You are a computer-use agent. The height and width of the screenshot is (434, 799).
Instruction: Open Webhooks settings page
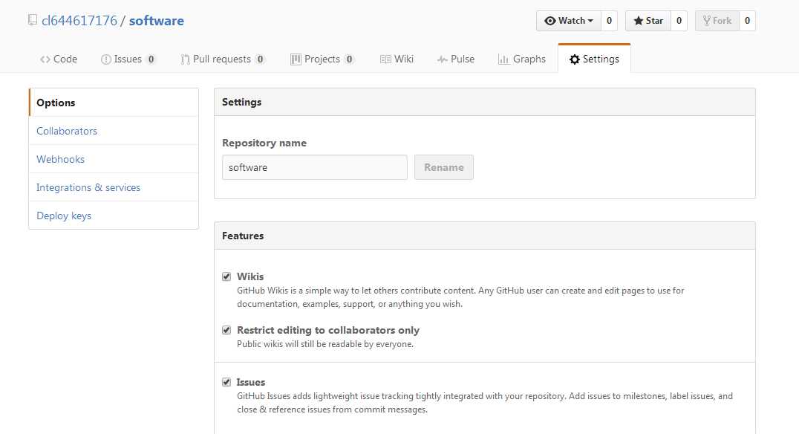click(x=114, y=159)
